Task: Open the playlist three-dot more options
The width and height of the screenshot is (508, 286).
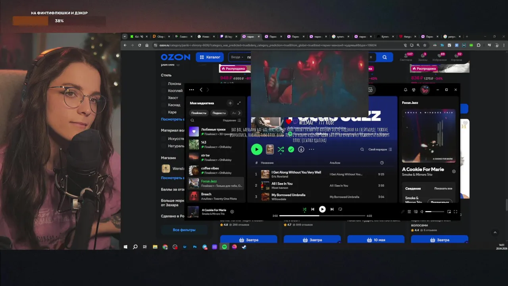Action: [312, 149]
